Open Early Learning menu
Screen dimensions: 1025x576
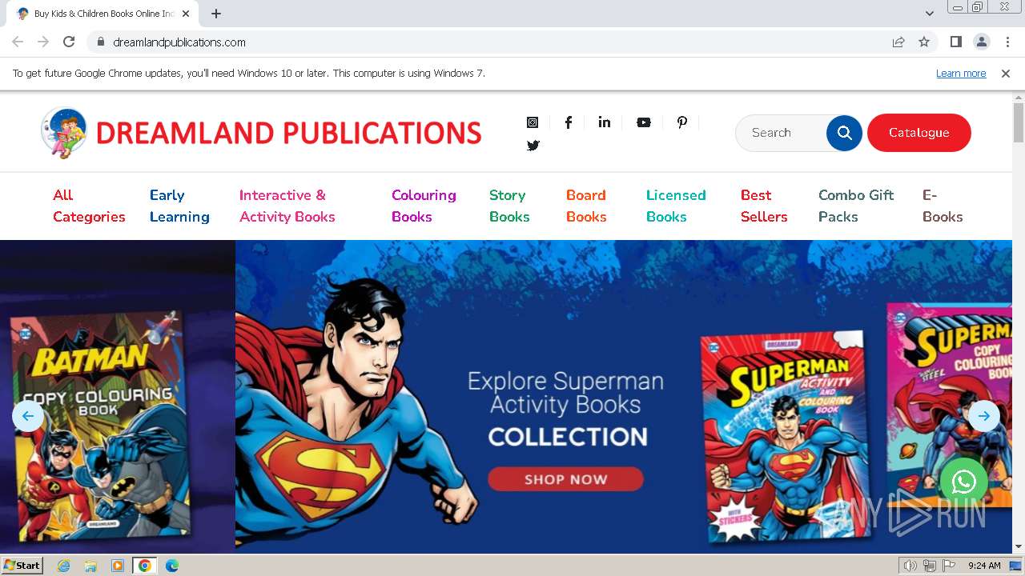tap(179, 206)
